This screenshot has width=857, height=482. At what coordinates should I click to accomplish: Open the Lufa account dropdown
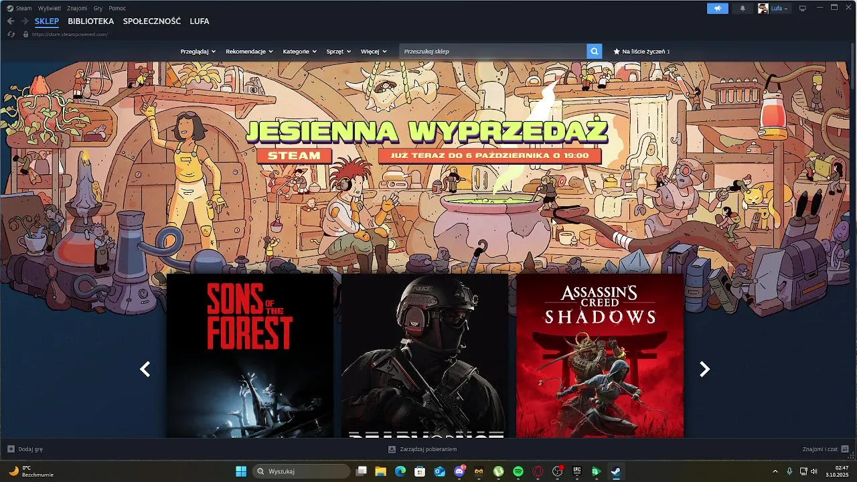(779, 8)
